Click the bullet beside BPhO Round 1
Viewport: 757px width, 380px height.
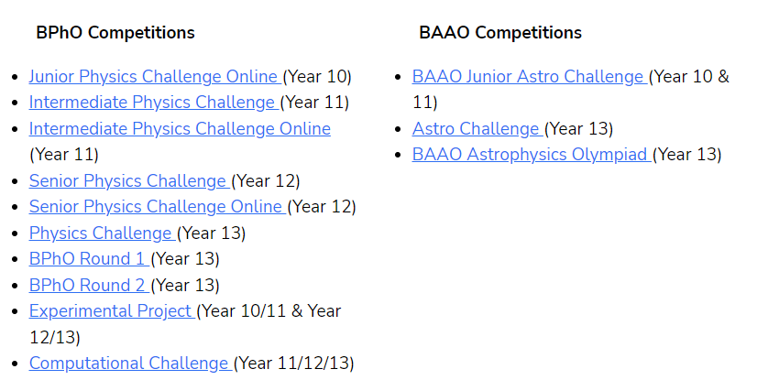click(16, 260)
